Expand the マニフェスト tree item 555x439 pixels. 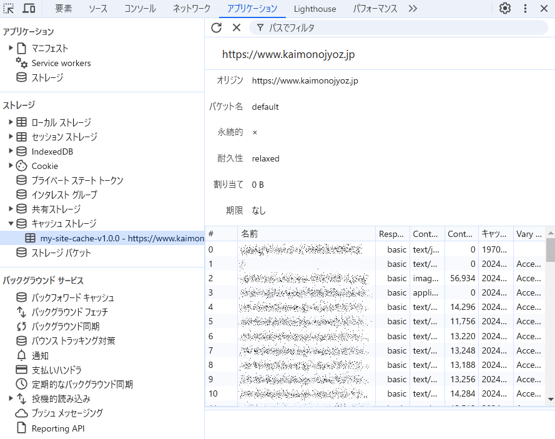pos(11,48)
